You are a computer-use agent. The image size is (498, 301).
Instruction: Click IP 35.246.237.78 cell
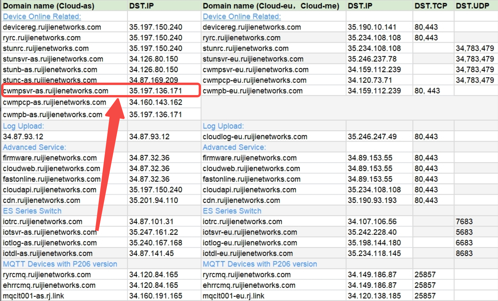click(379, 59)
